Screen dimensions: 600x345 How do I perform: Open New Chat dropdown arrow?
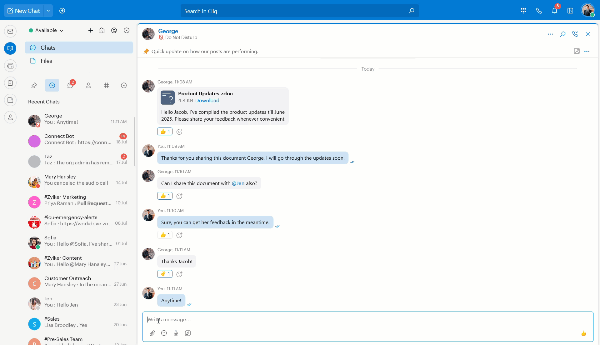48,11
